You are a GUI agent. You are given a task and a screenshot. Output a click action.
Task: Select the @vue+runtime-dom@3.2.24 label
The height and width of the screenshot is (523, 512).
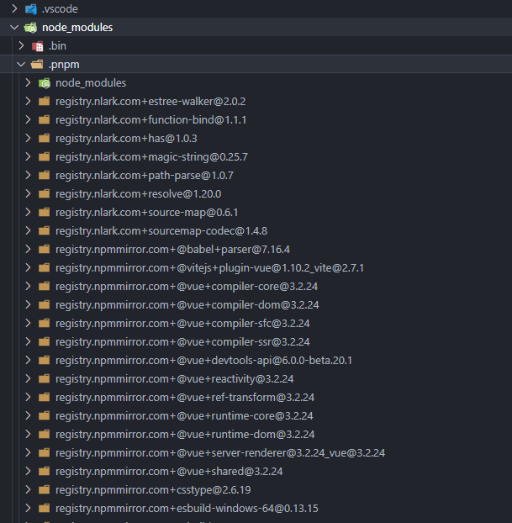tap(185, 435)
